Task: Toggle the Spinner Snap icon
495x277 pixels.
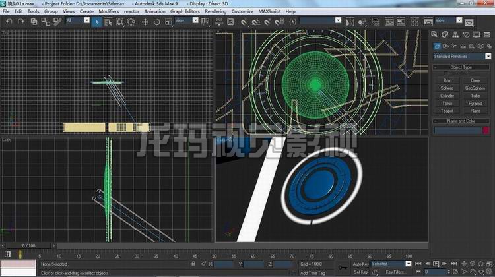Action: [279, 22]
